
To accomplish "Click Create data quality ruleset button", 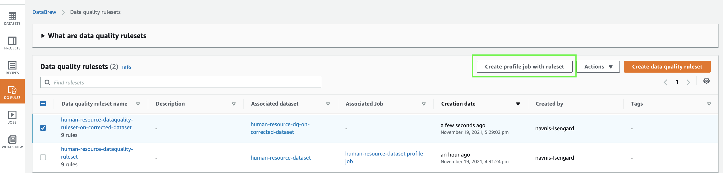I will click(667, 67).
